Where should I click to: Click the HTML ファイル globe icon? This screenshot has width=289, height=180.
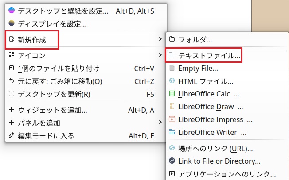(x=172, y=81)
